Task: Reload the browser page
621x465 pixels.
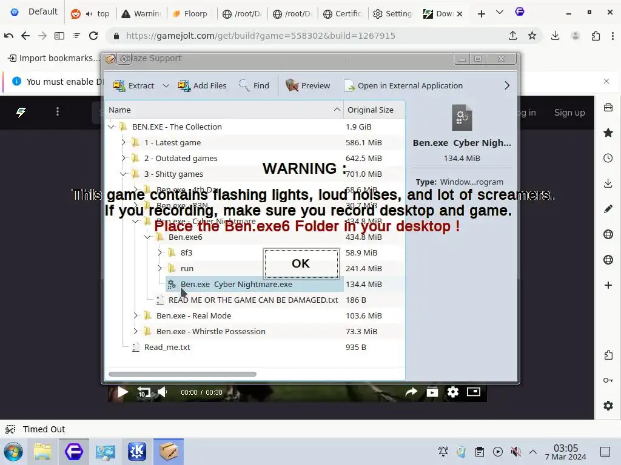Action: point(93,36)
